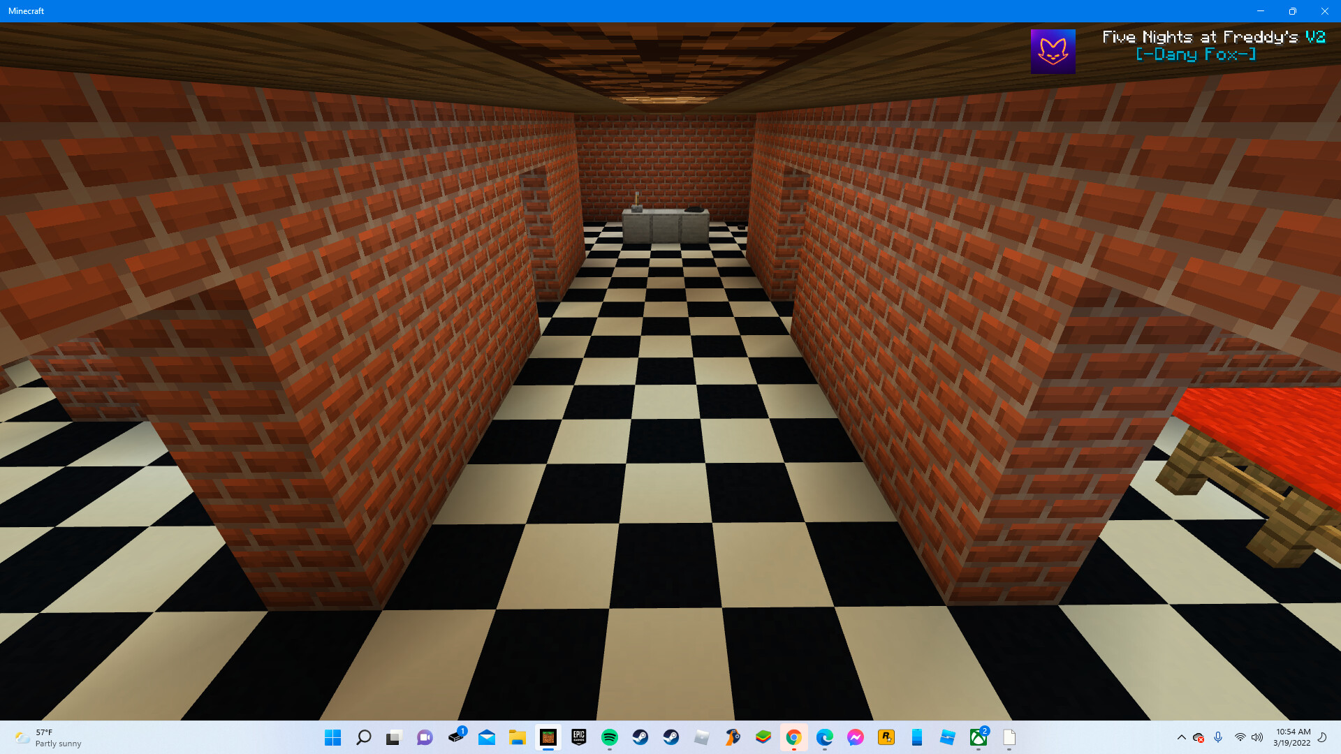
Task: Open Rockstar Games Launcher icon
Action: 886,737
